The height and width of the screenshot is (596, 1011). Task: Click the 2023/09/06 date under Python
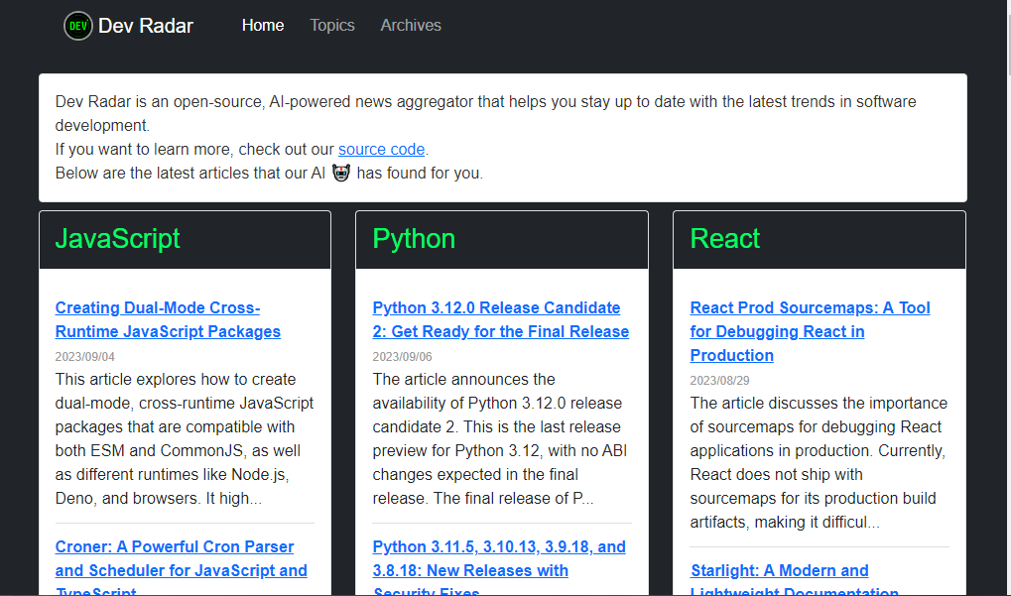coord(403,357)
